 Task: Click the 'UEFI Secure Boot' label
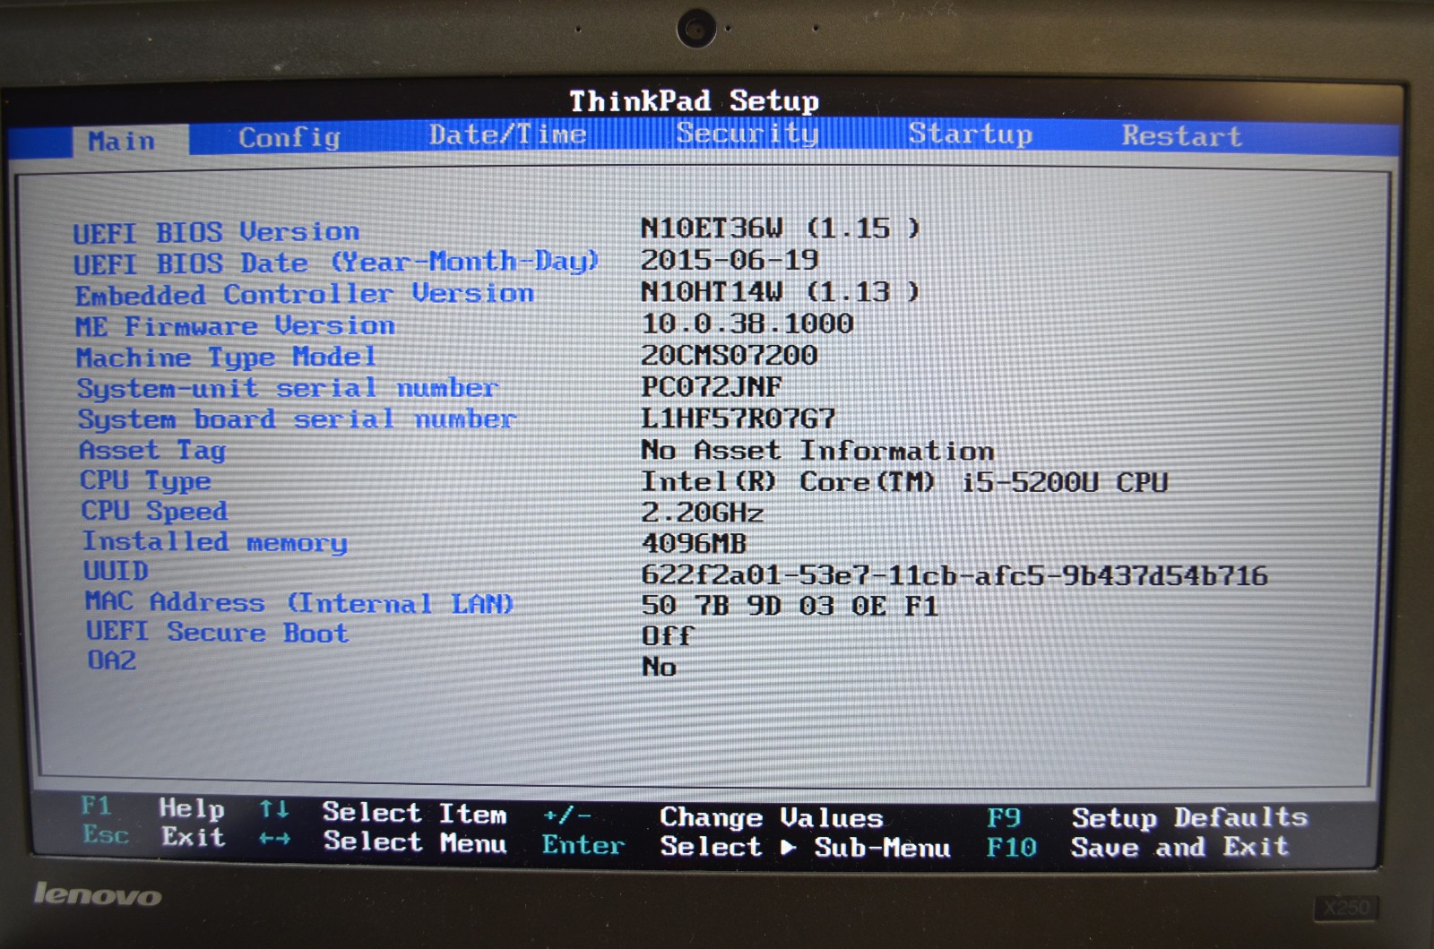coord(218,633)
